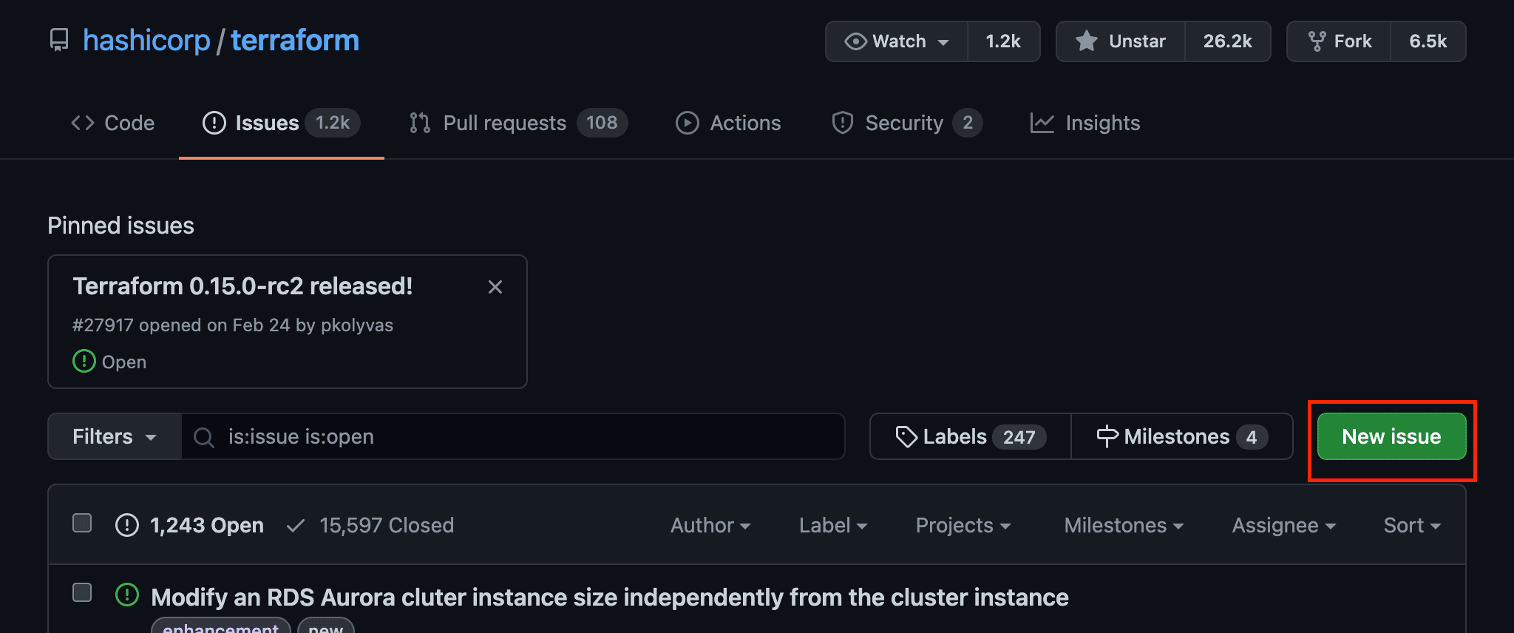Check the RDS Aurora issue checkbox

point(82,592)
